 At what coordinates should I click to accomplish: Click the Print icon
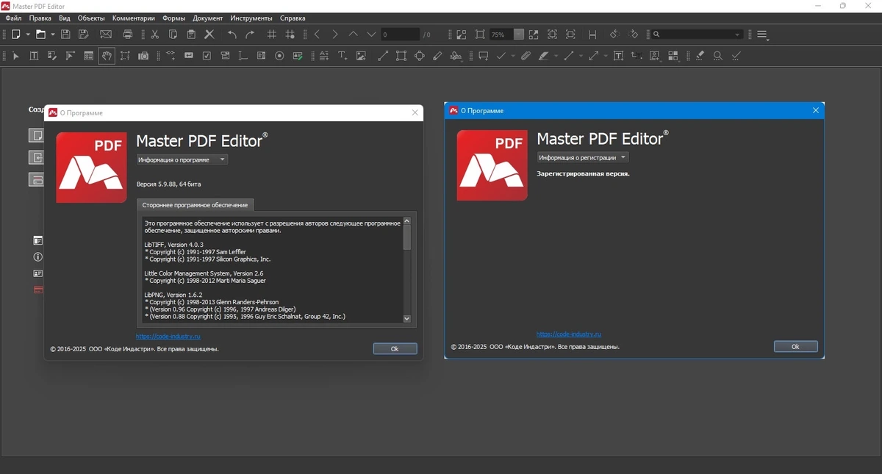pos(128,35)
